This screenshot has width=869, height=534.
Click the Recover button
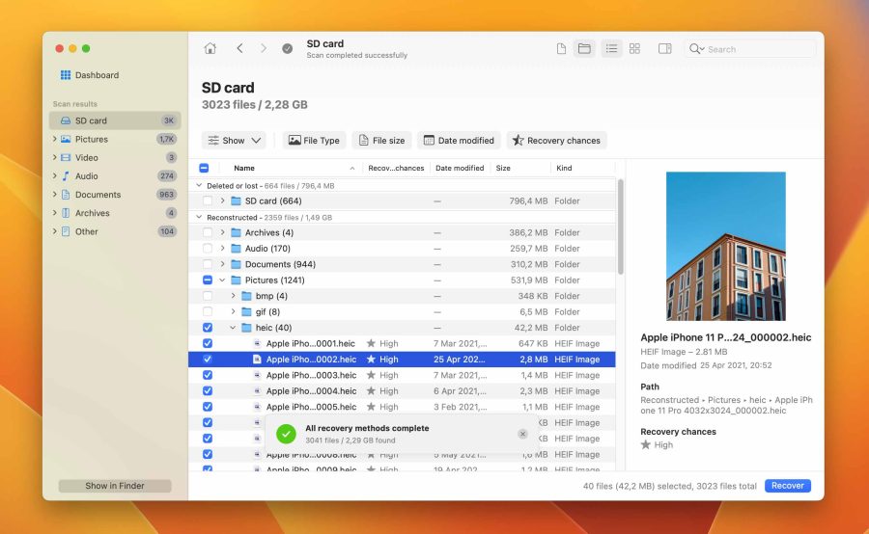[x=787, y=486]
